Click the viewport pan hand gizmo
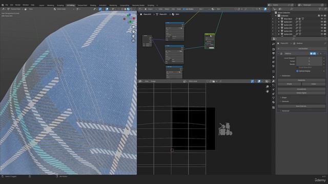328x184 pixels. (133, 32)
